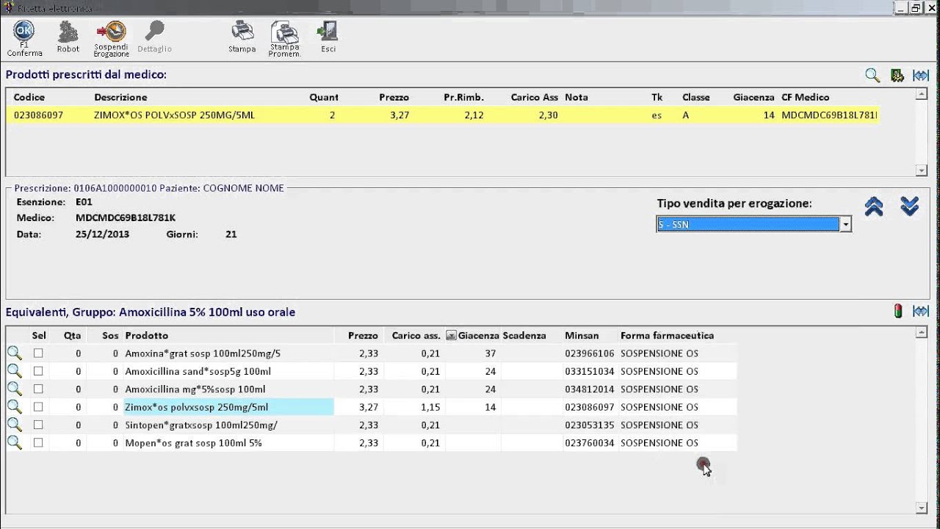Tick the Sel checkbox for Mopen*os grat sosp

click(38, 442)
